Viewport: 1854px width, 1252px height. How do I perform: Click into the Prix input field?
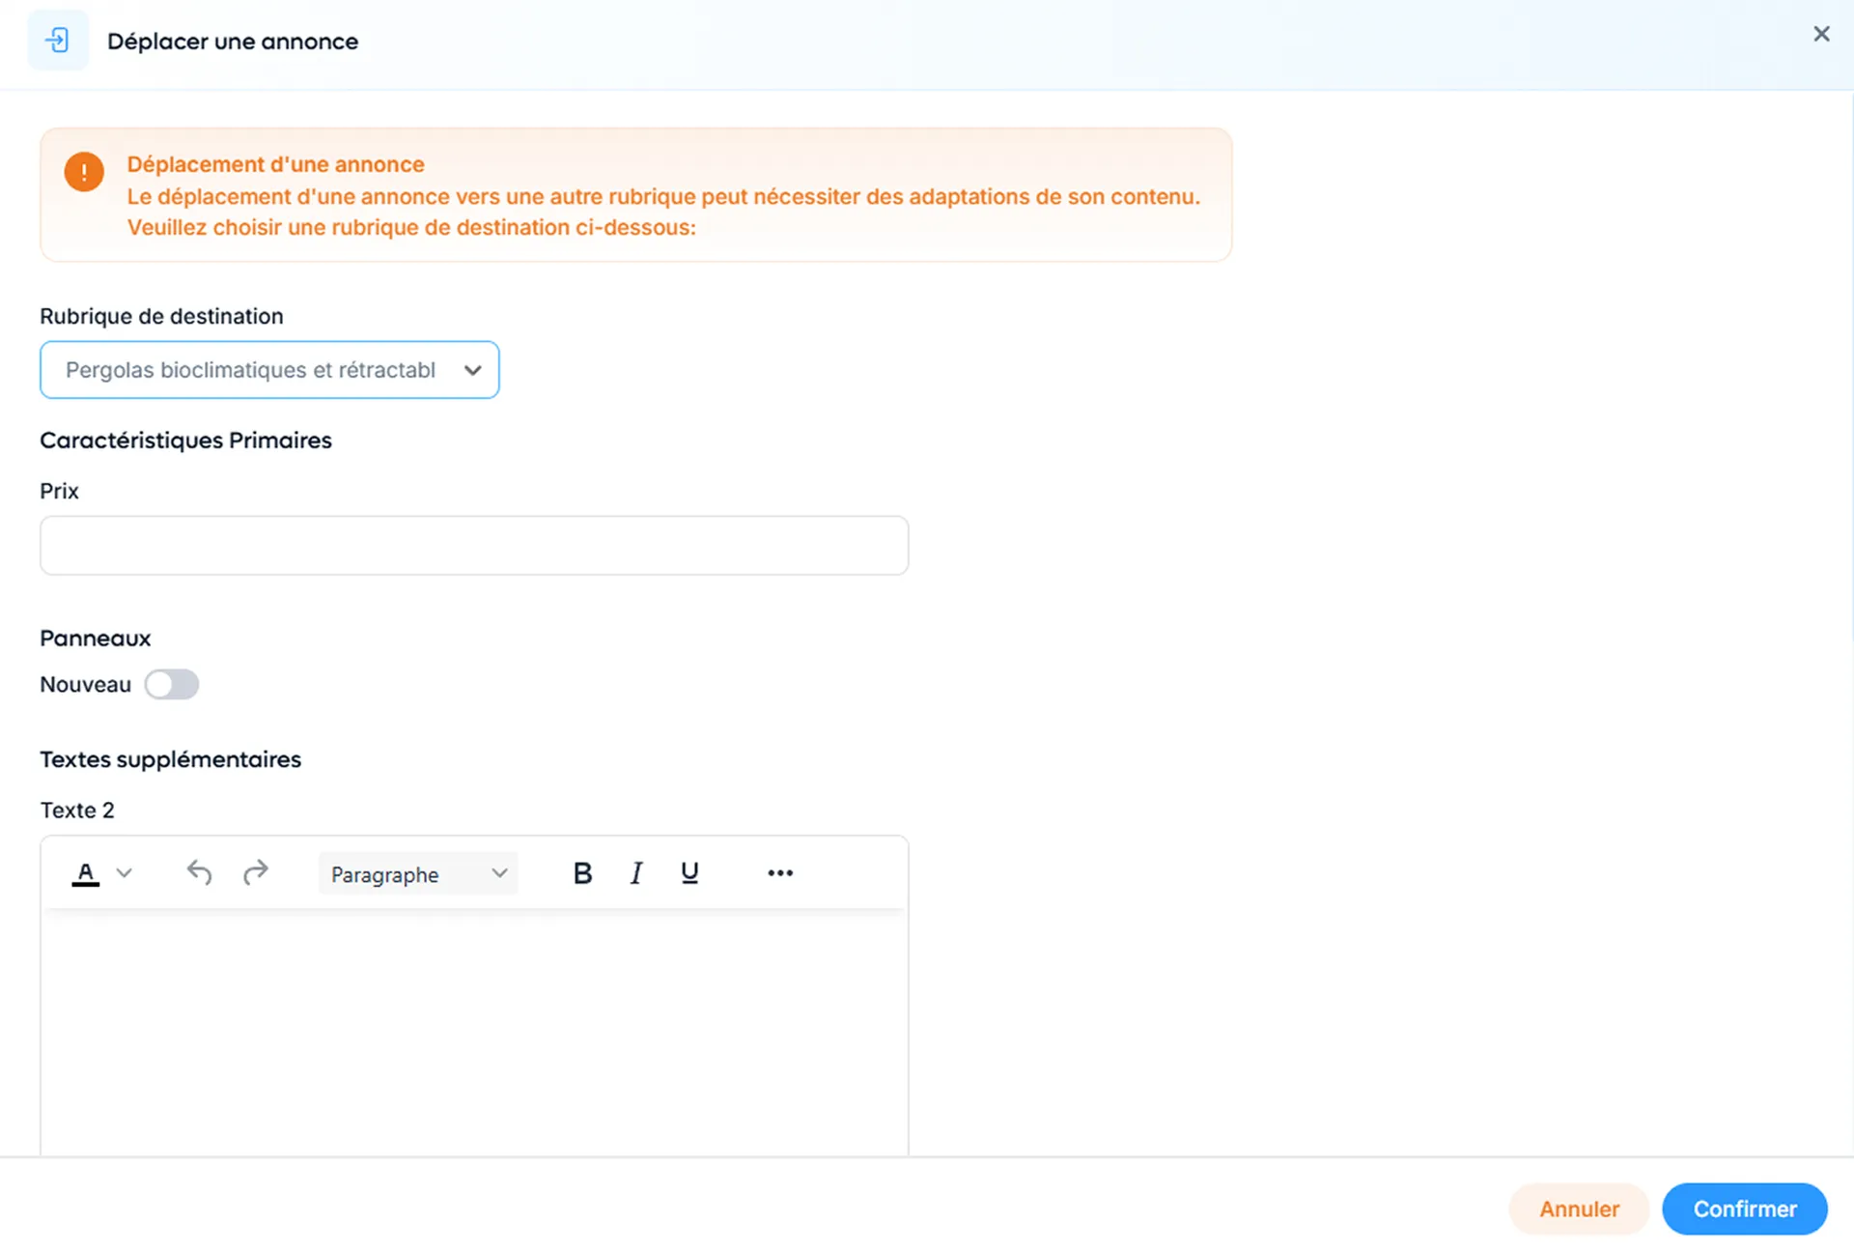(473, 546)
